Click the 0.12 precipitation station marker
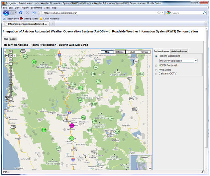 coord(84,118)
